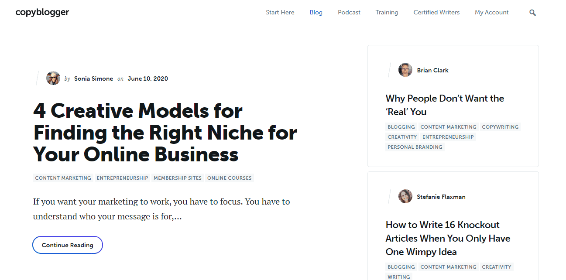Click Brian Clark's avatar photo
The width and height of the screenshot is (566, 280).
(x=405, y=69)
